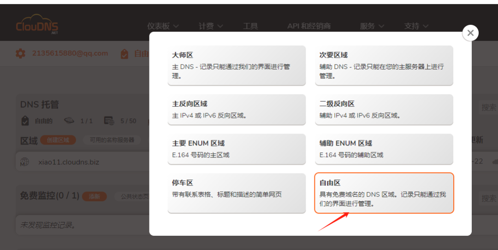Select 辅助 ENUM 区域 option
Viewport: 498px width, 250px height.
[x=384, y=149]
